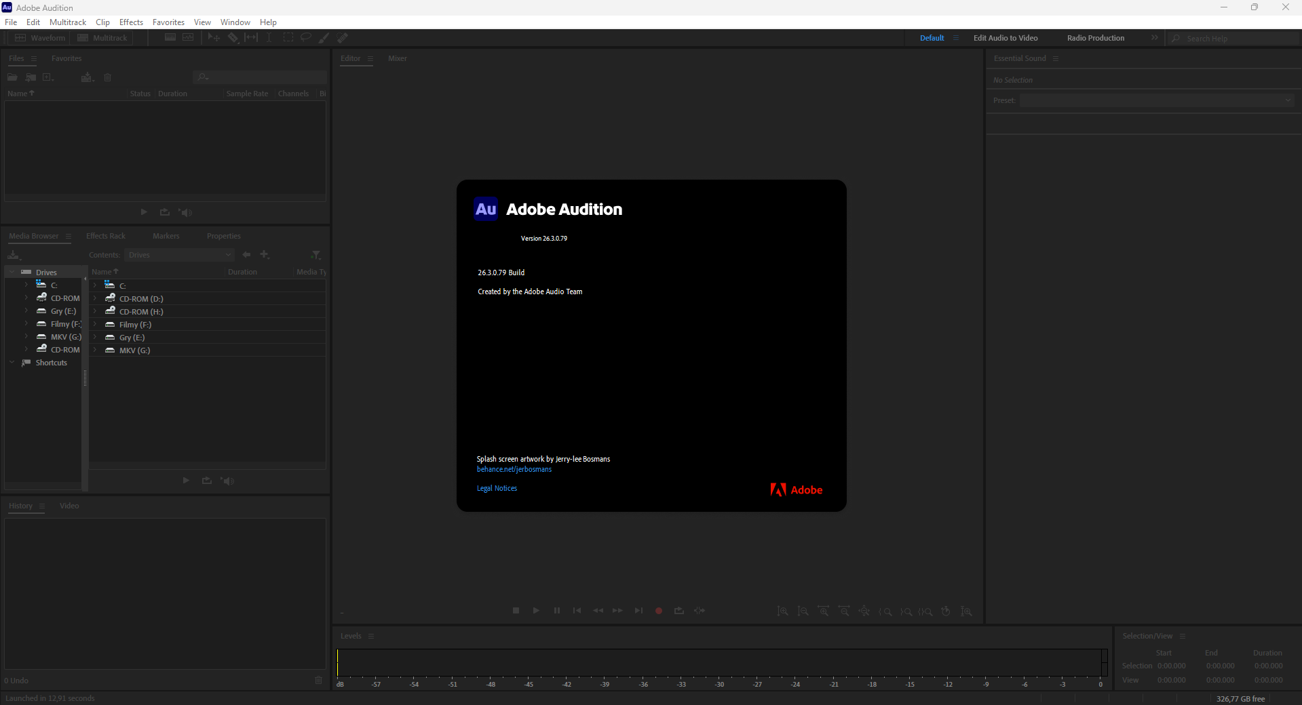Select the Slip tool in the toolbar
This screenshot has height=705, width=1302.
tap(251, 38)
